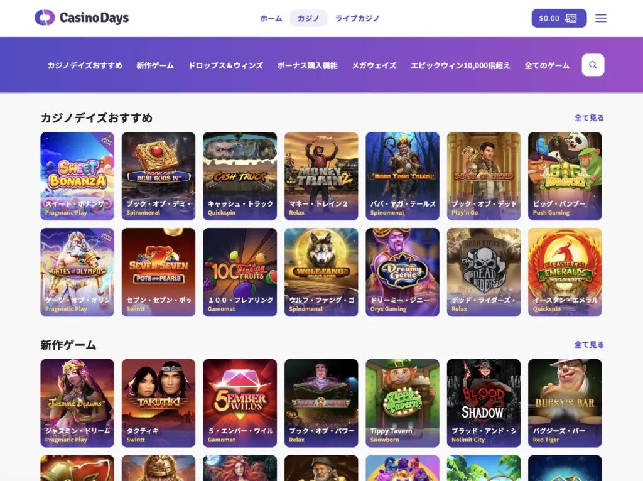Viewport: 643px width, 481px height.
Task: Click the search magnifier icon
Action: 593,65
